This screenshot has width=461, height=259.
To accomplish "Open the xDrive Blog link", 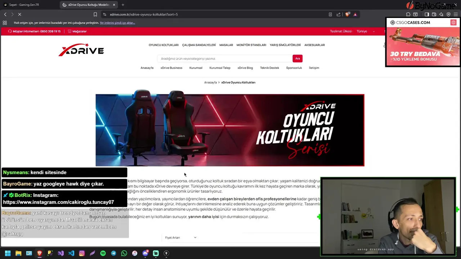I will (245, 68).
